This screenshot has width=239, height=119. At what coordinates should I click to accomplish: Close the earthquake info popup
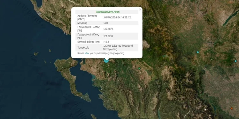(140, 10)
